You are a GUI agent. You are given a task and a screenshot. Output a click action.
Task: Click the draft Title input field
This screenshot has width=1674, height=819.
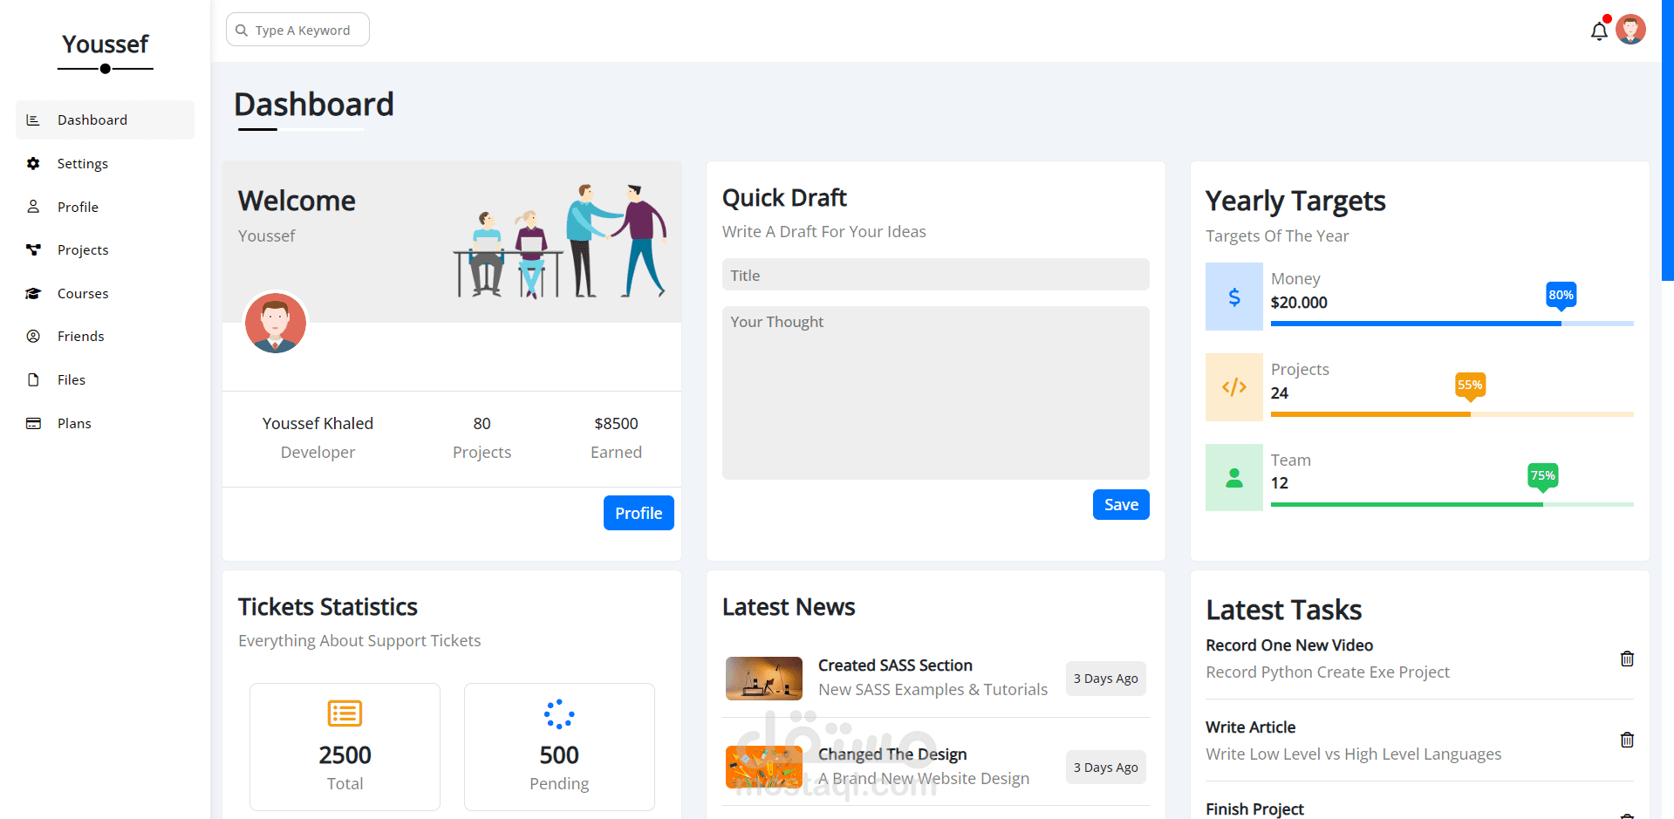[x=936, y=275]
